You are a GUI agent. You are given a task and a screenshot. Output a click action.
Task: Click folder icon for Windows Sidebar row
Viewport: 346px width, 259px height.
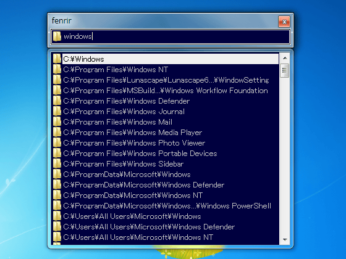(57, 164)
